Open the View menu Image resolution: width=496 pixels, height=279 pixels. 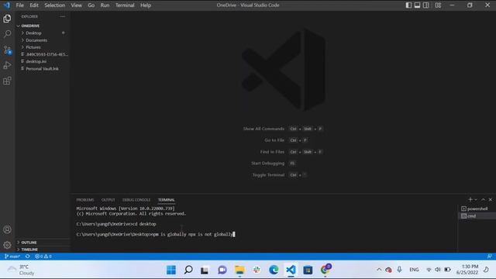tap(76, 5)
